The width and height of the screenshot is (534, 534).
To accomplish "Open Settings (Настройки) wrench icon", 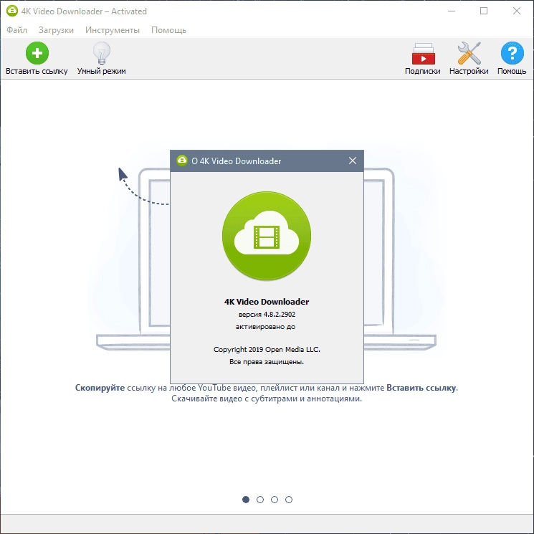I will (469, 53).
